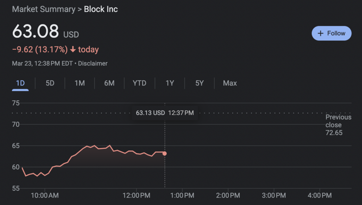Click the 63.08 stock price
The width and height of the screenshot is (362, 205).
tap(35, 32)
